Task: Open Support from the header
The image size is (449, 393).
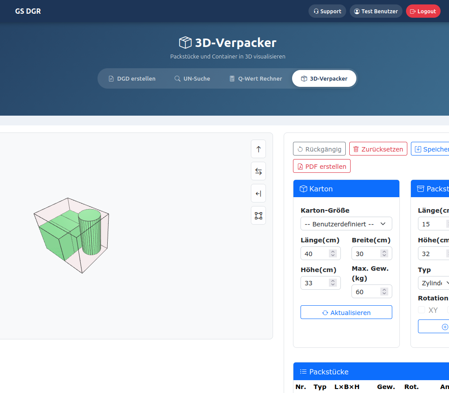Action: [x=327, y=12]
